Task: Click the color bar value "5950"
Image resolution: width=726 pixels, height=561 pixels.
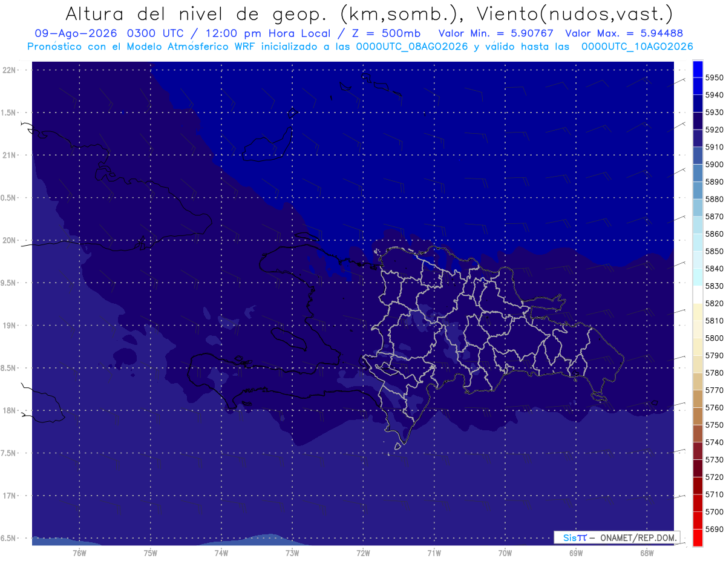Action: point(714,77)
